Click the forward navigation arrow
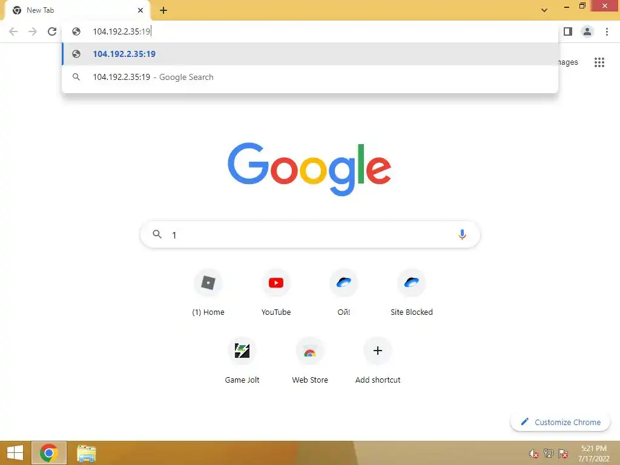Screen dimensions: 620x465 33,31
